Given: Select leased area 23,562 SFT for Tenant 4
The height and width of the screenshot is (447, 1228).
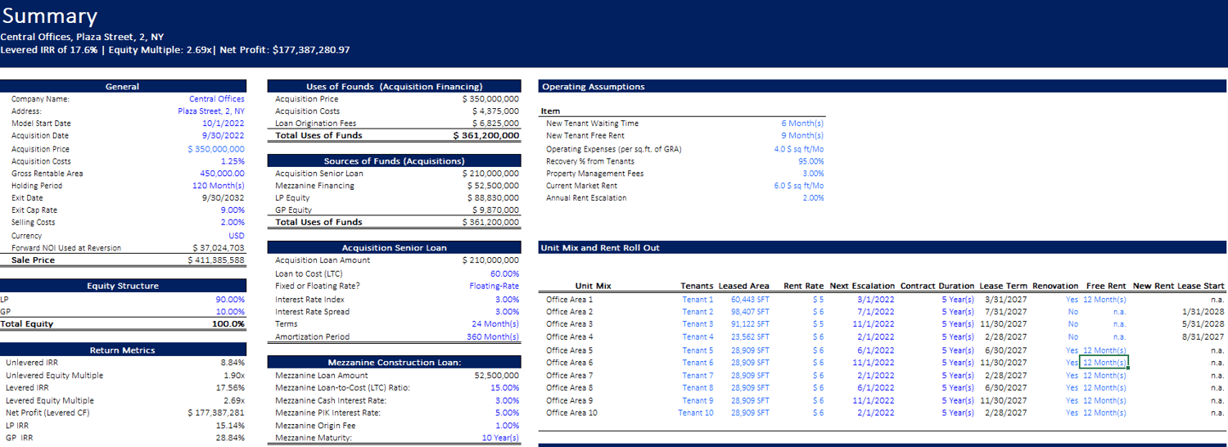Looking at the screenshot, I should tap(750, 337).
